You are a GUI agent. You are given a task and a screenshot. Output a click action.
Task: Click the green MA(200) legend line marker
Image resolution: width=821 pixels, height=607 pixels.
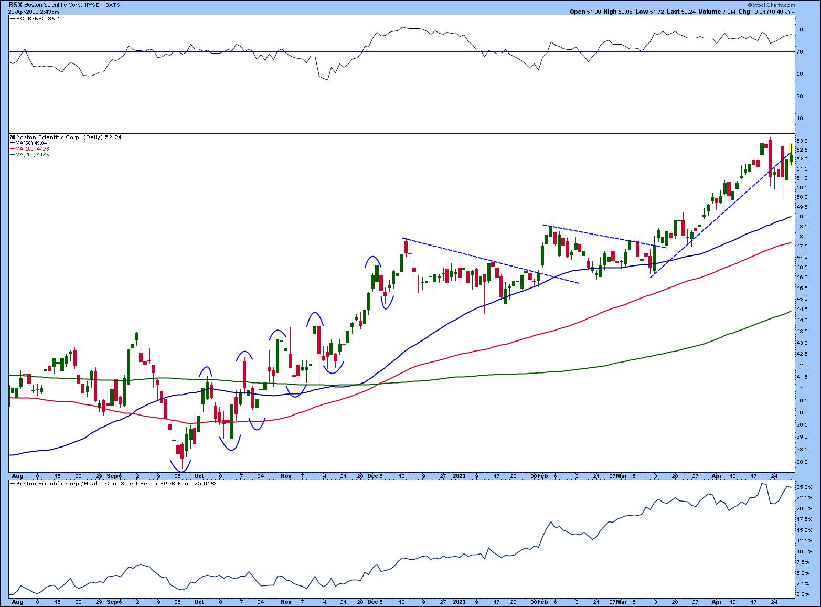[13, 155]
